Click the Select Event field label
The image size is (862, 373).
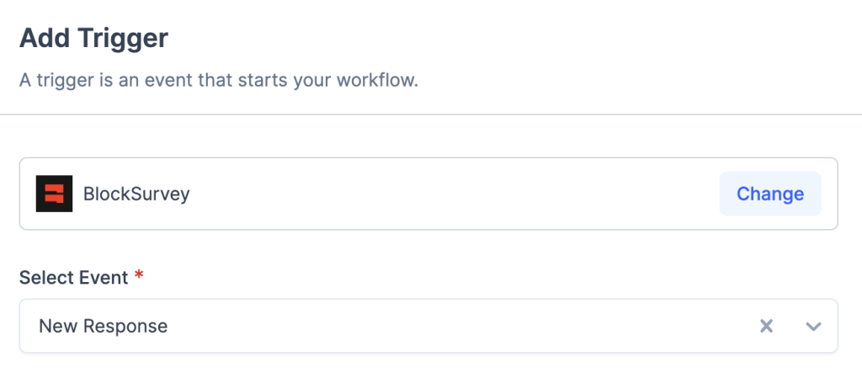tap(73, 277)
